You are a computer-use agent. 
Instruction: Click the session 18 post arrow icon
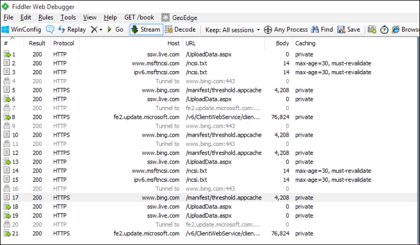[x=7, y=206]
